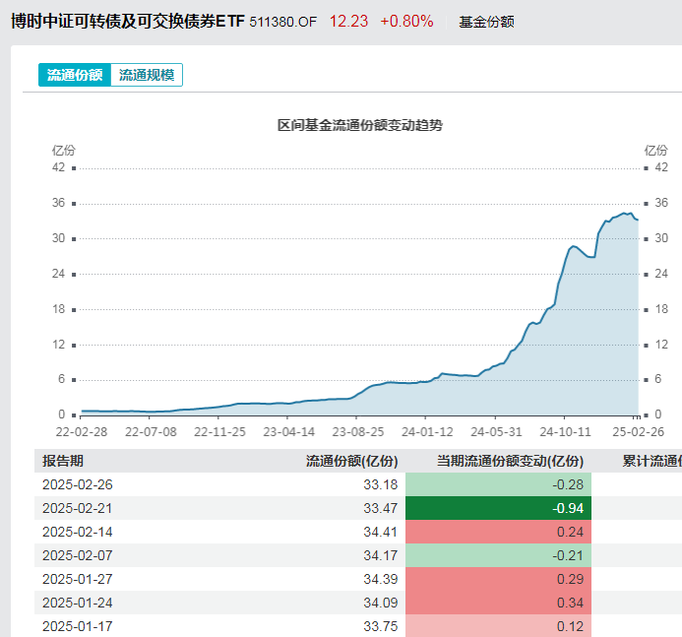This screenshot has width=682, height=637.
Task: Click the red 0.34 change cell
Action: 498,603
